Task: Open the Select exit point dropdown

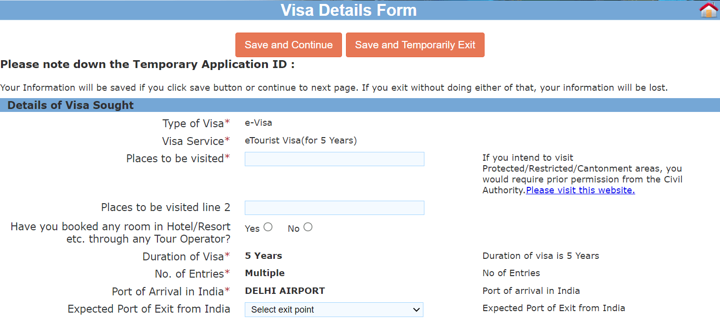Action: pyautogui.click(x=334, y=310)
